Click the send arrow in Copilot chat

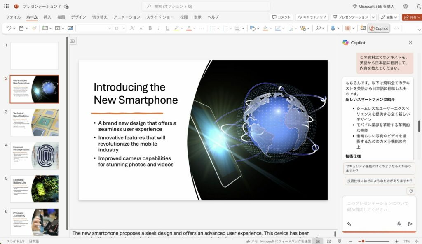410,224
